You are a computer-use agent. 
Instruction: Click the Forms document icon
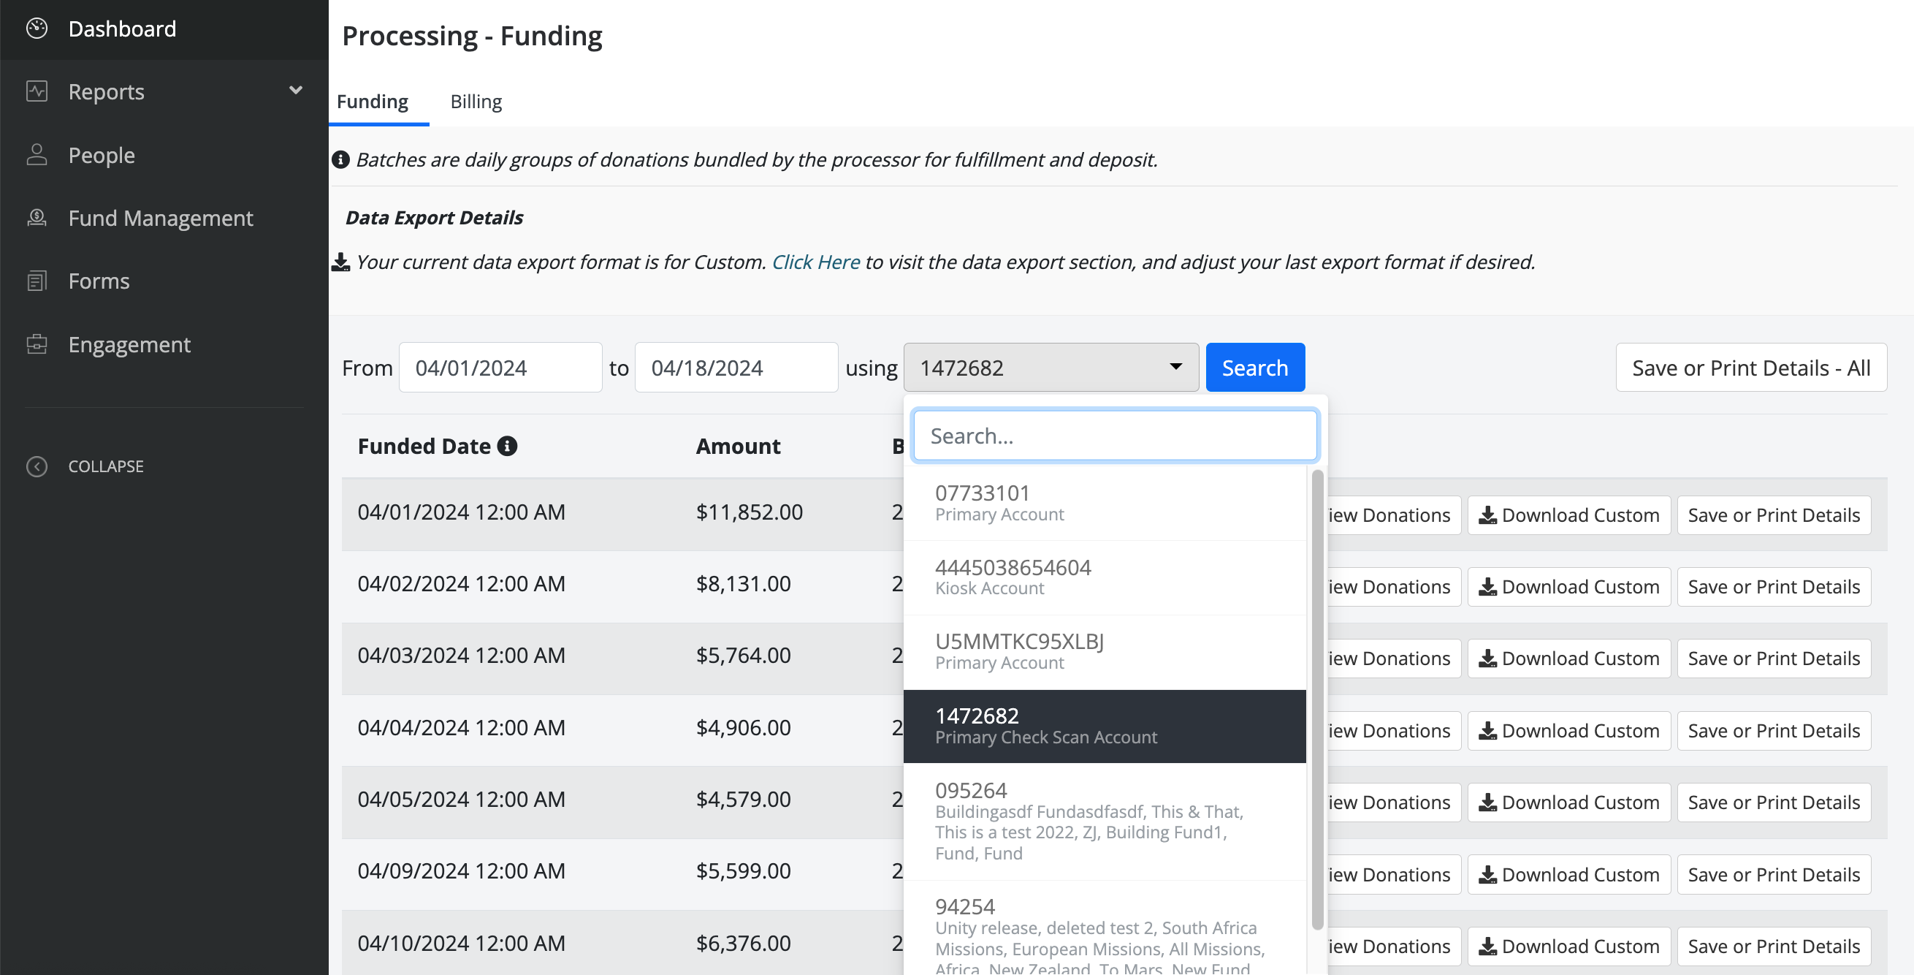click(x=37, y=281)
